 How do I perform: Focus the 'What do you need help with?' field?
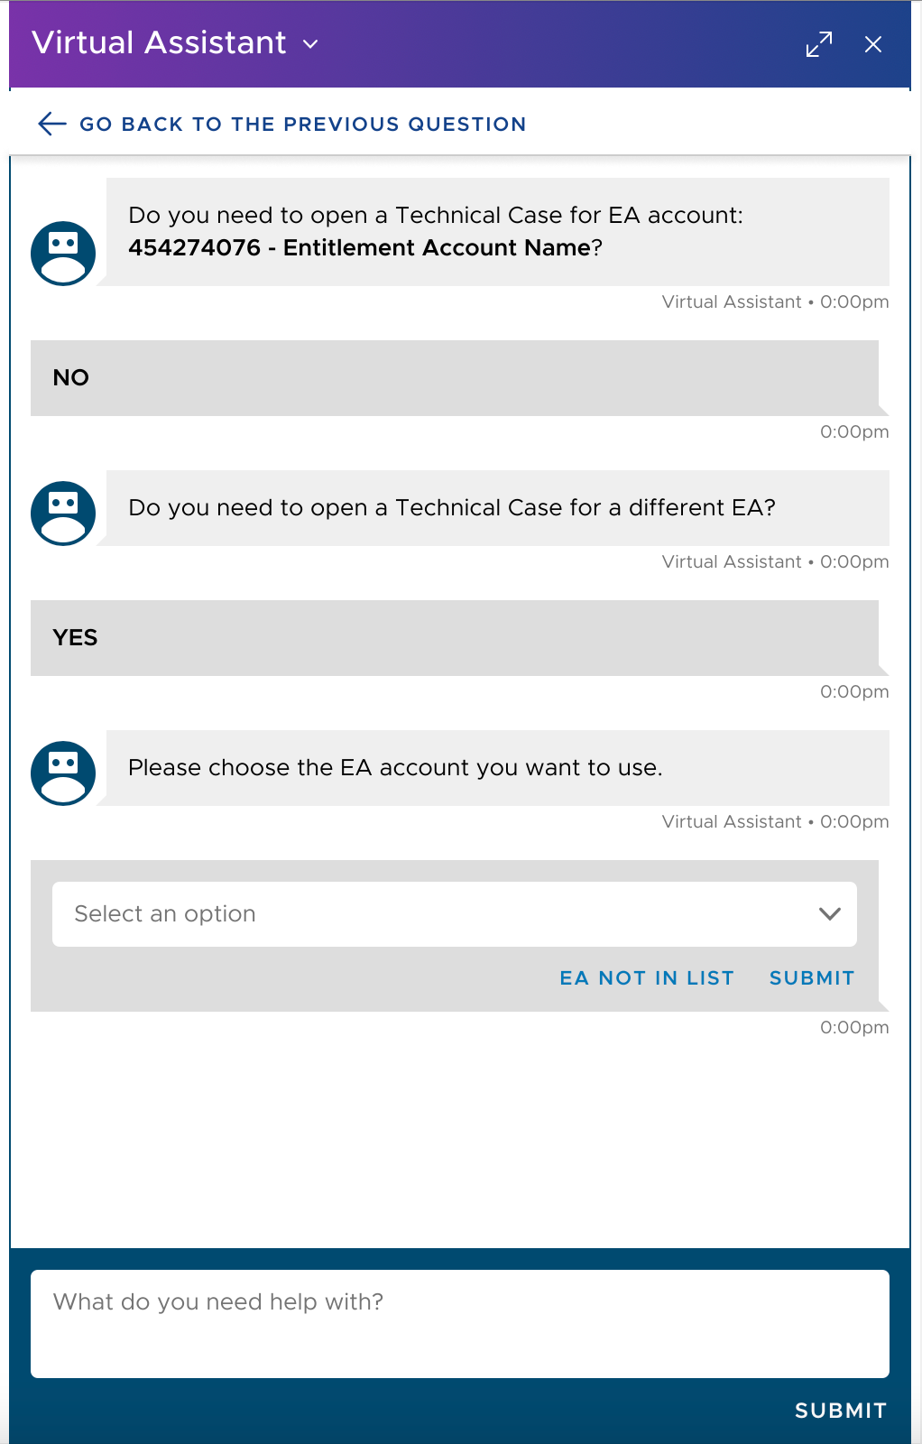pyautogui.click(x=460, y=1323)
